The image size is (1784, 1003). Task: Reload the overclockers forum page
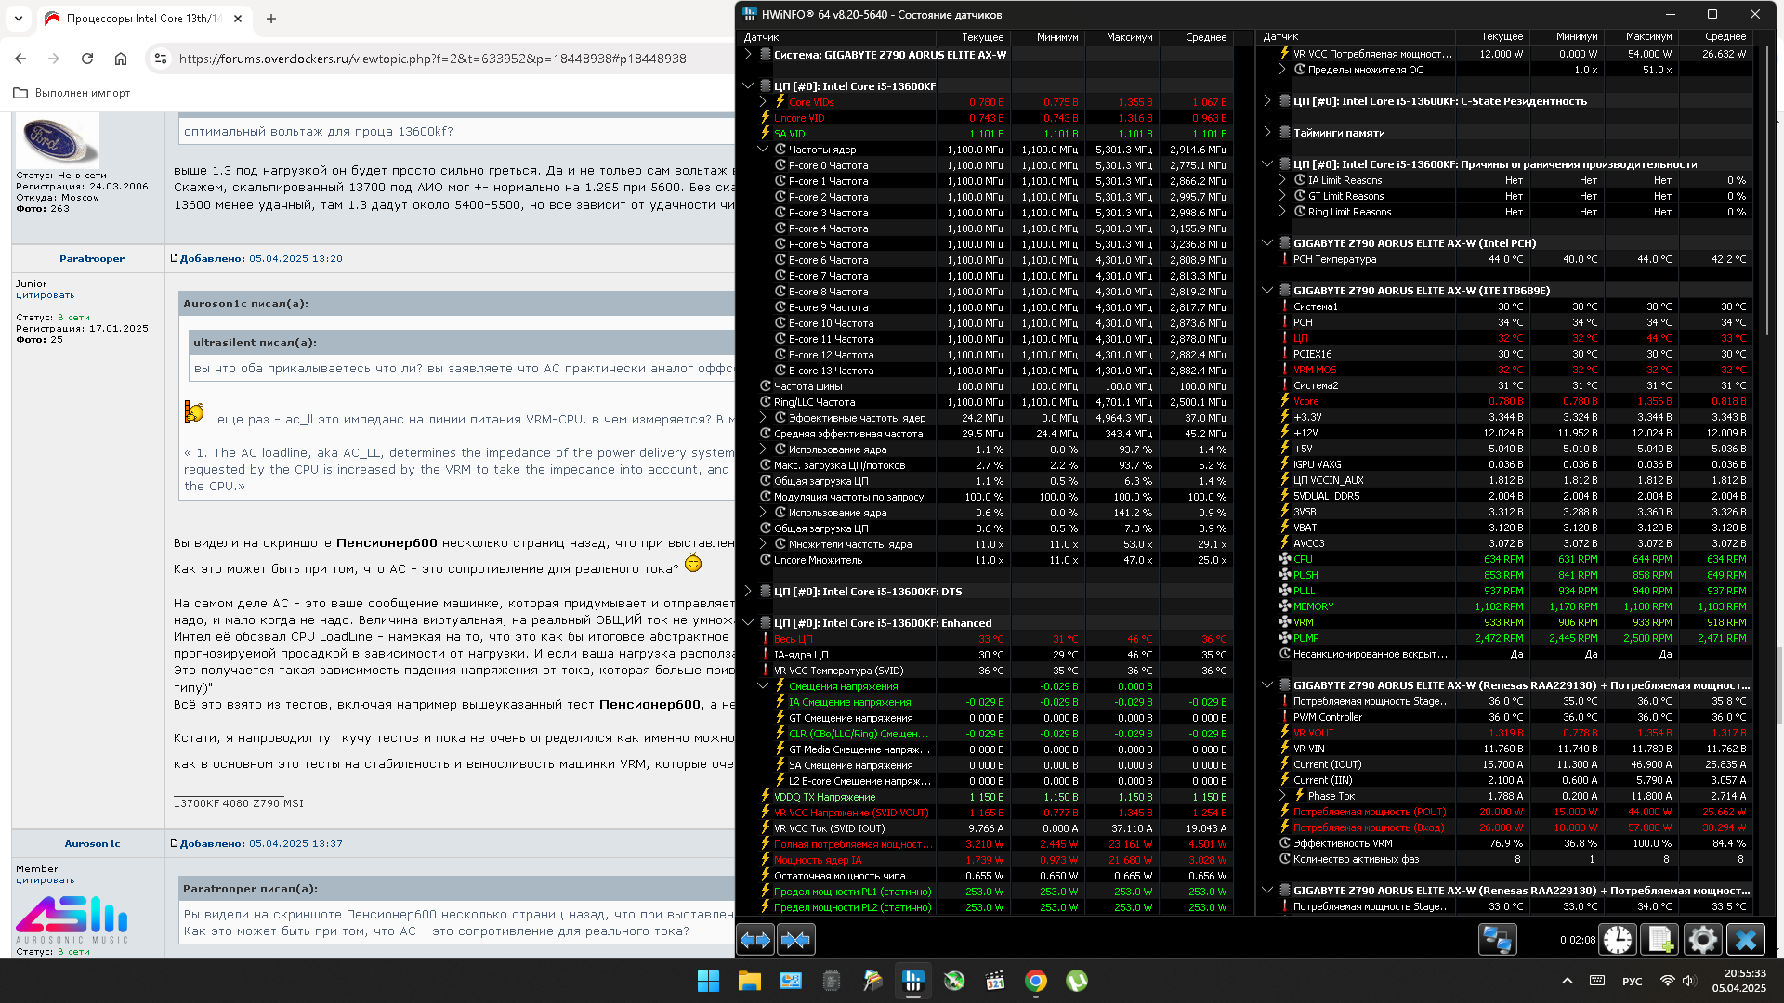[x=87, y=59]
